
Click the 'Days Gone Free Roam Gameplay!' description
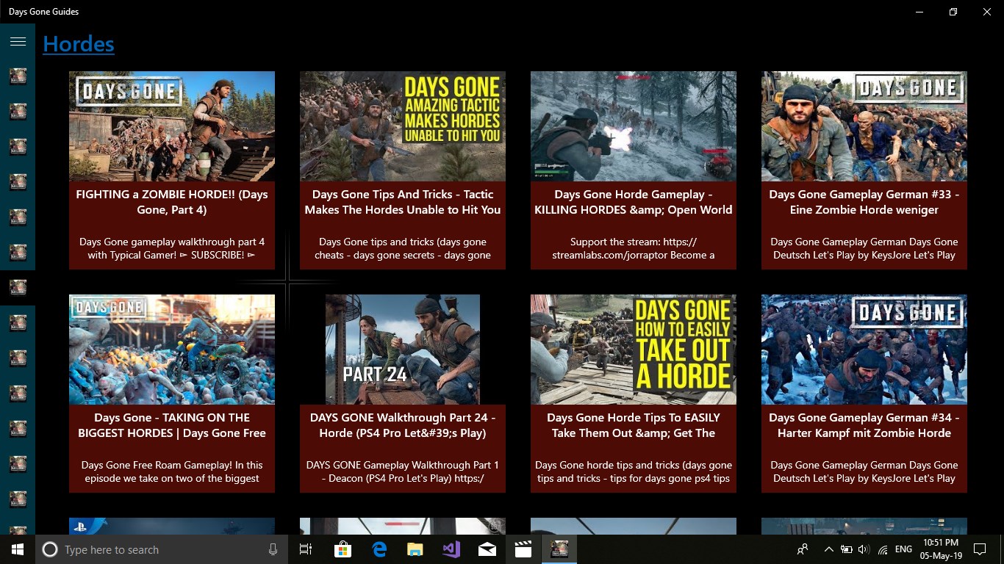click(172, 471)
